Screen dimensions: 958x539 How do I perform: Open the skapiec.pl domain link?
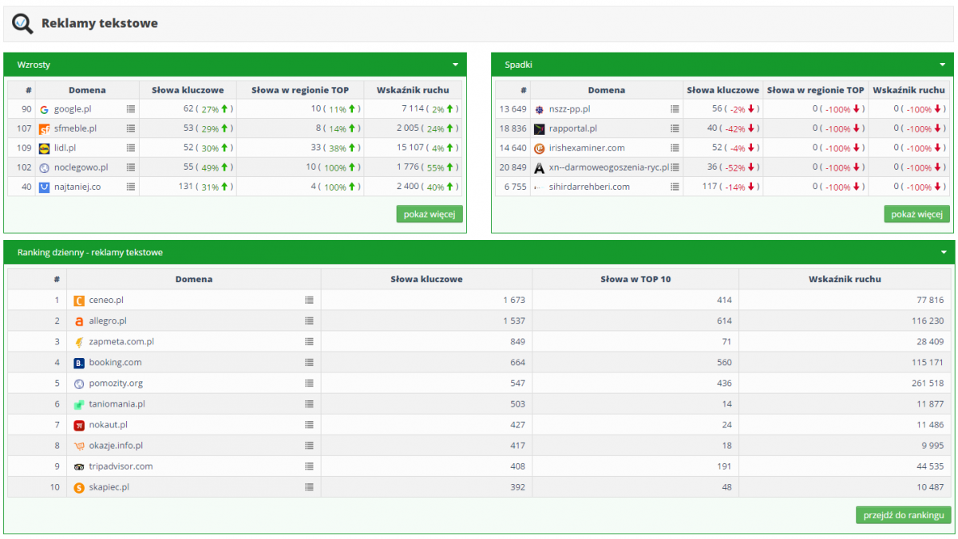pyautogui.click(x=109, y=487)
